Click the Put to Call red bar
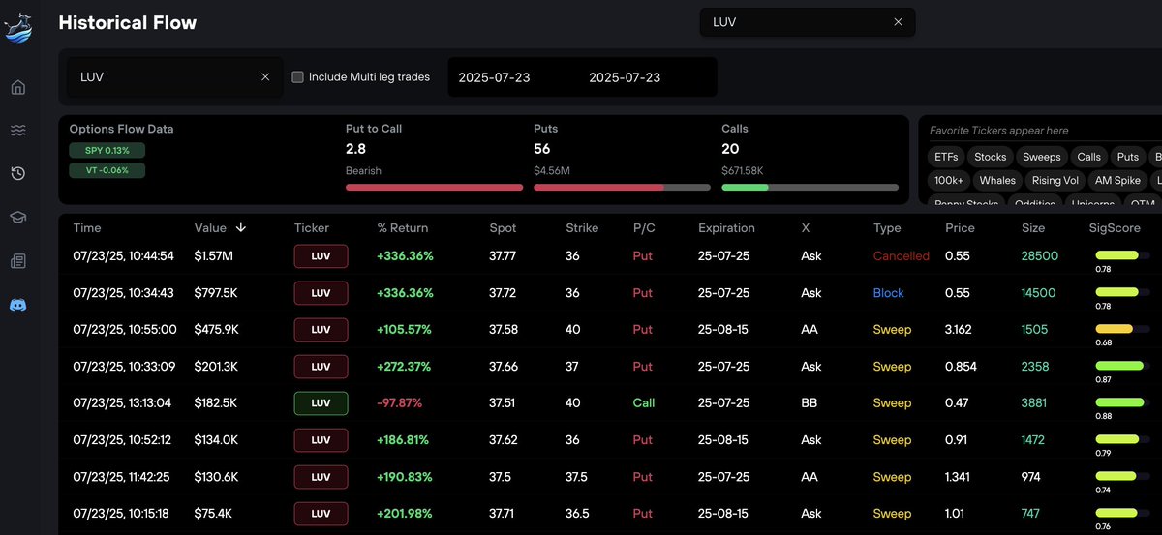This screenshot has height=535, width=1162. tap(434, 187)
